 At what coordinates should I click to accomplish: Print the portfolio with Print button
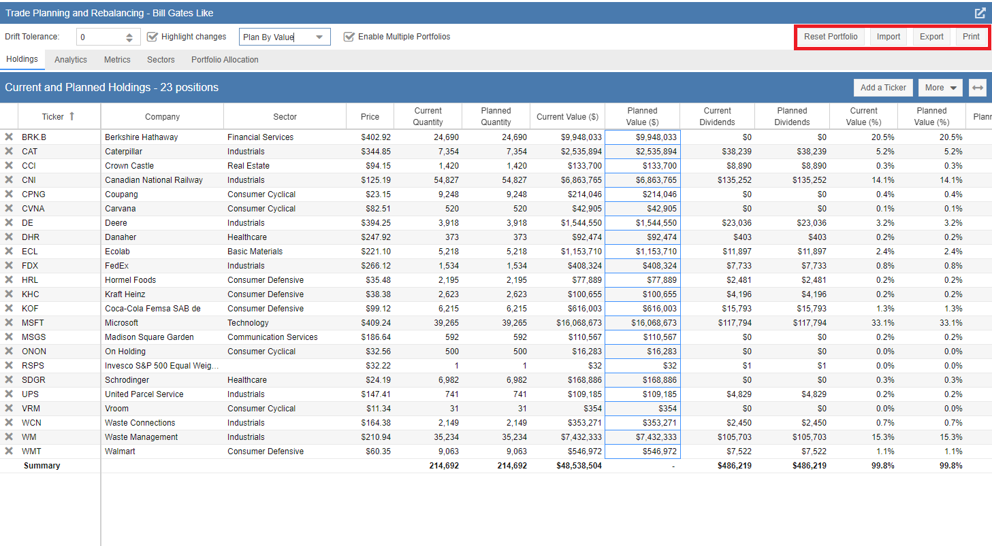click(972, 37)
